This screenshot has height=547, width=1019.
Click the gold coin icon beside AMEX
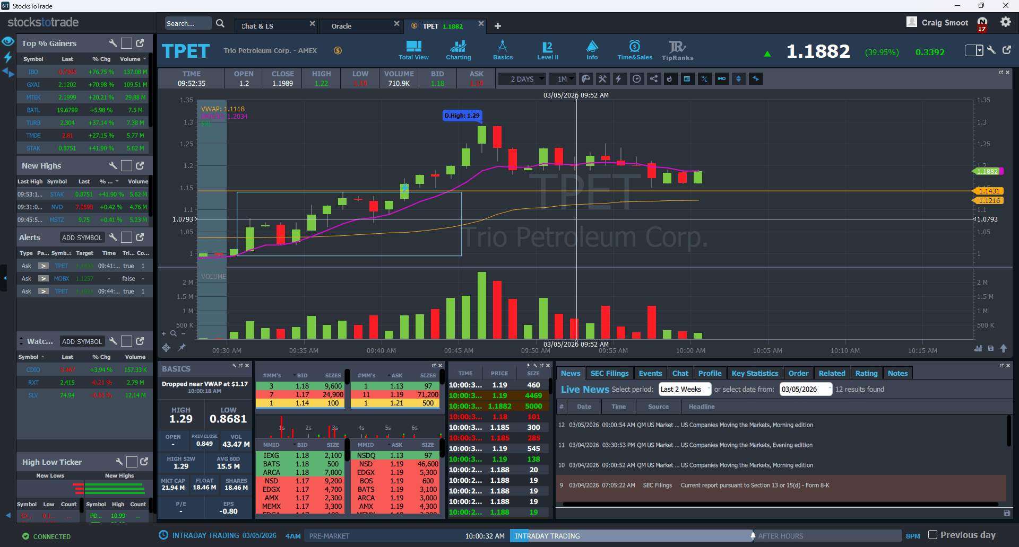(x=338, y=50)
